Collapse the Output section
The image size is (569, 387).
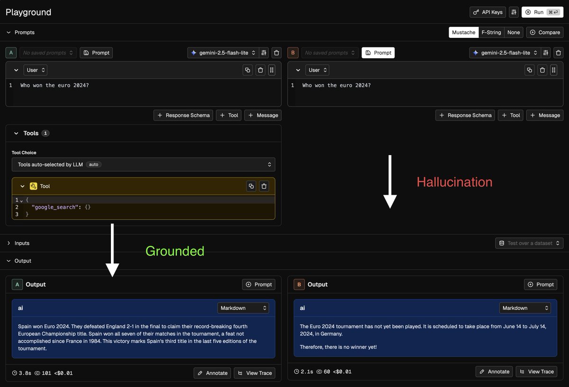click(x=8, y=261)
